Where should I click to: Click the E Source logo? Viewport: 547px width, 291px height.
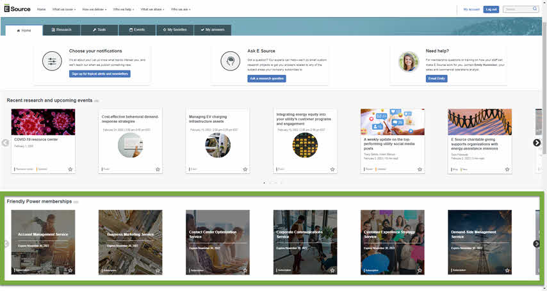coord(17,9)
